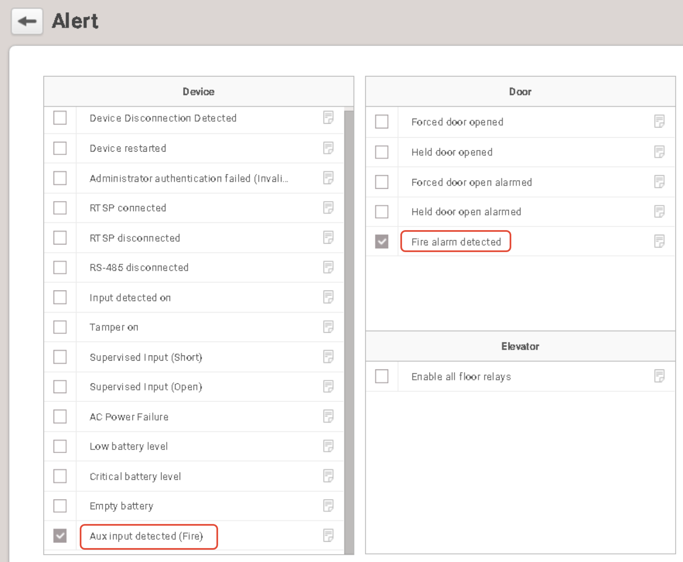The width and height of the screenshot is (683, 562).
Task: Open note icon for Supervised Input (Short)
Action: click(328, 356)
